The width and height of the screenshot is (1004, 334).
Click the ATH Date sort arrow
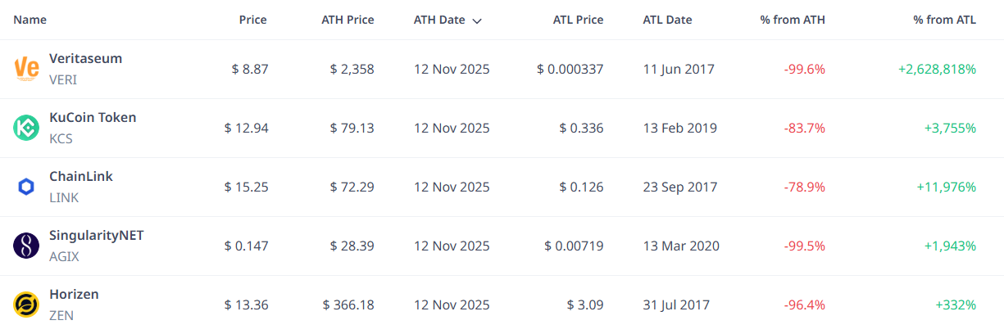point(477,20)
